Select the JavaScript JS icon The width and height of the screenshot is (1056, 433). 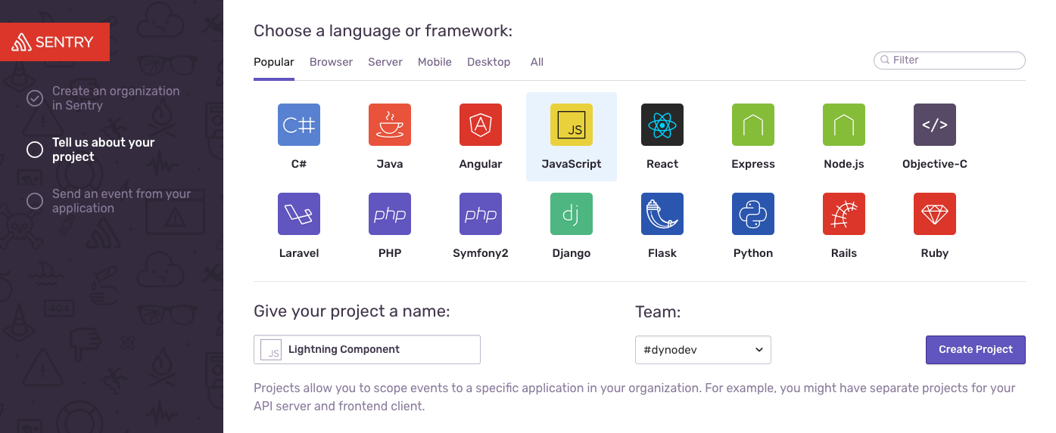click(x=572, y=125)
